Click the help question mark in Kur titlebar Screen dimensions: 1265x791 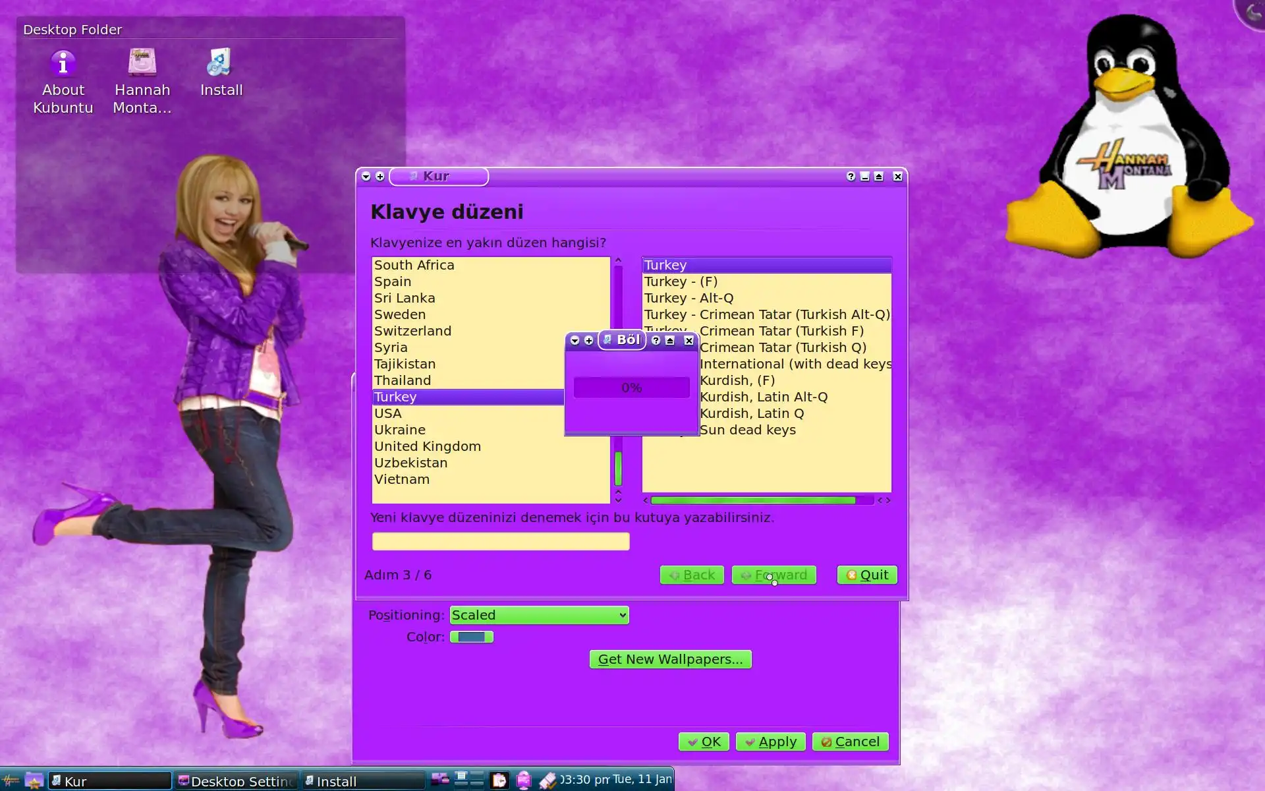pyautogui.click(x=851, y=177)
